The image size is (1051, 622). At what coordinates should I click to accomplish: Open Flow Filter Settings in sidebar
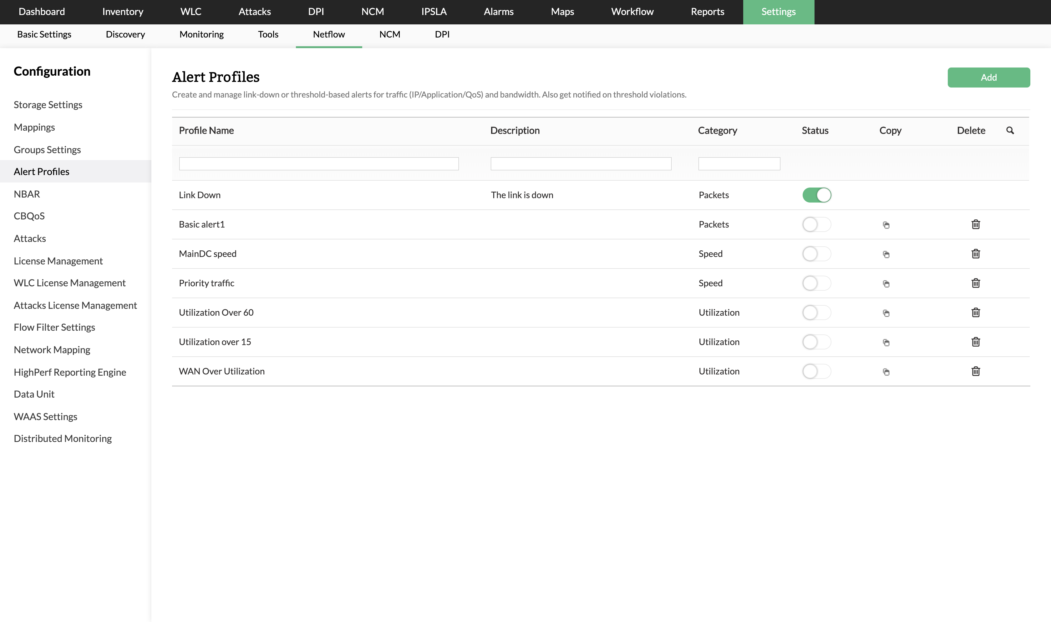point(54,327)
